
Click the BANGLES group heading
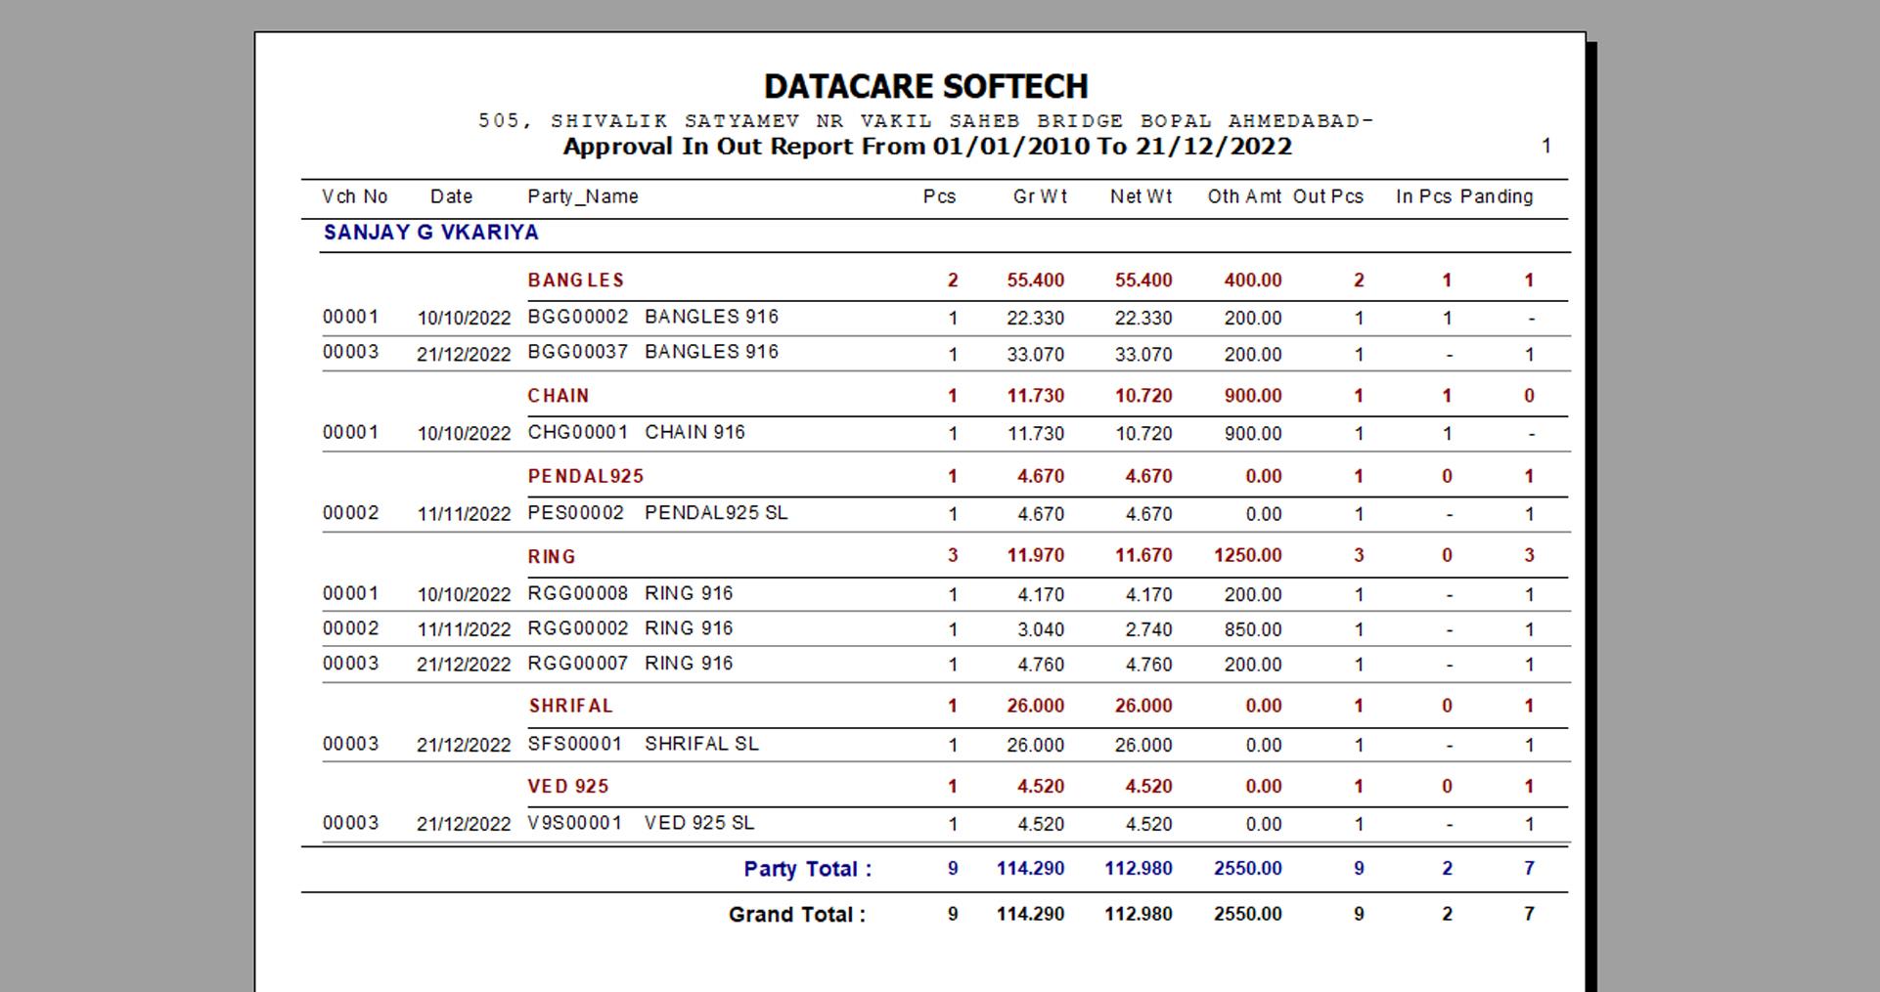click(575, 280)
